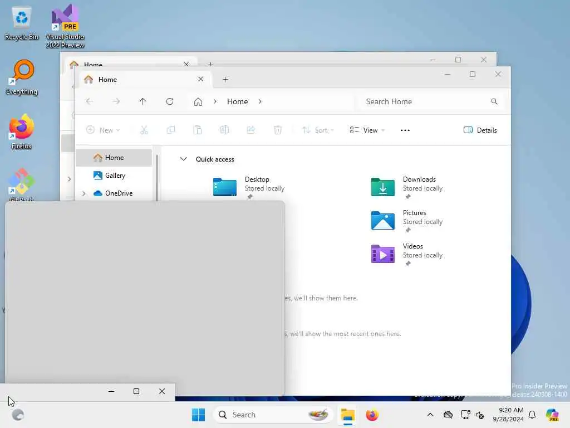This screenshot has height=428, width=570.
Task: Open the Sort dropdown
Action: [317, 130]
